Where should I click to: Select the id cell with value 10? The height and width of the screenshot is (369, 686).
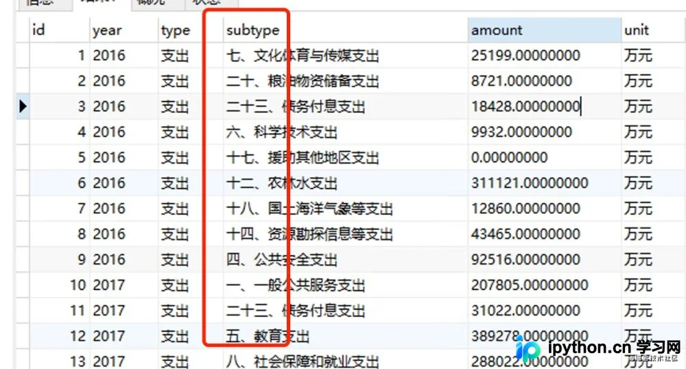coord(60,285)
